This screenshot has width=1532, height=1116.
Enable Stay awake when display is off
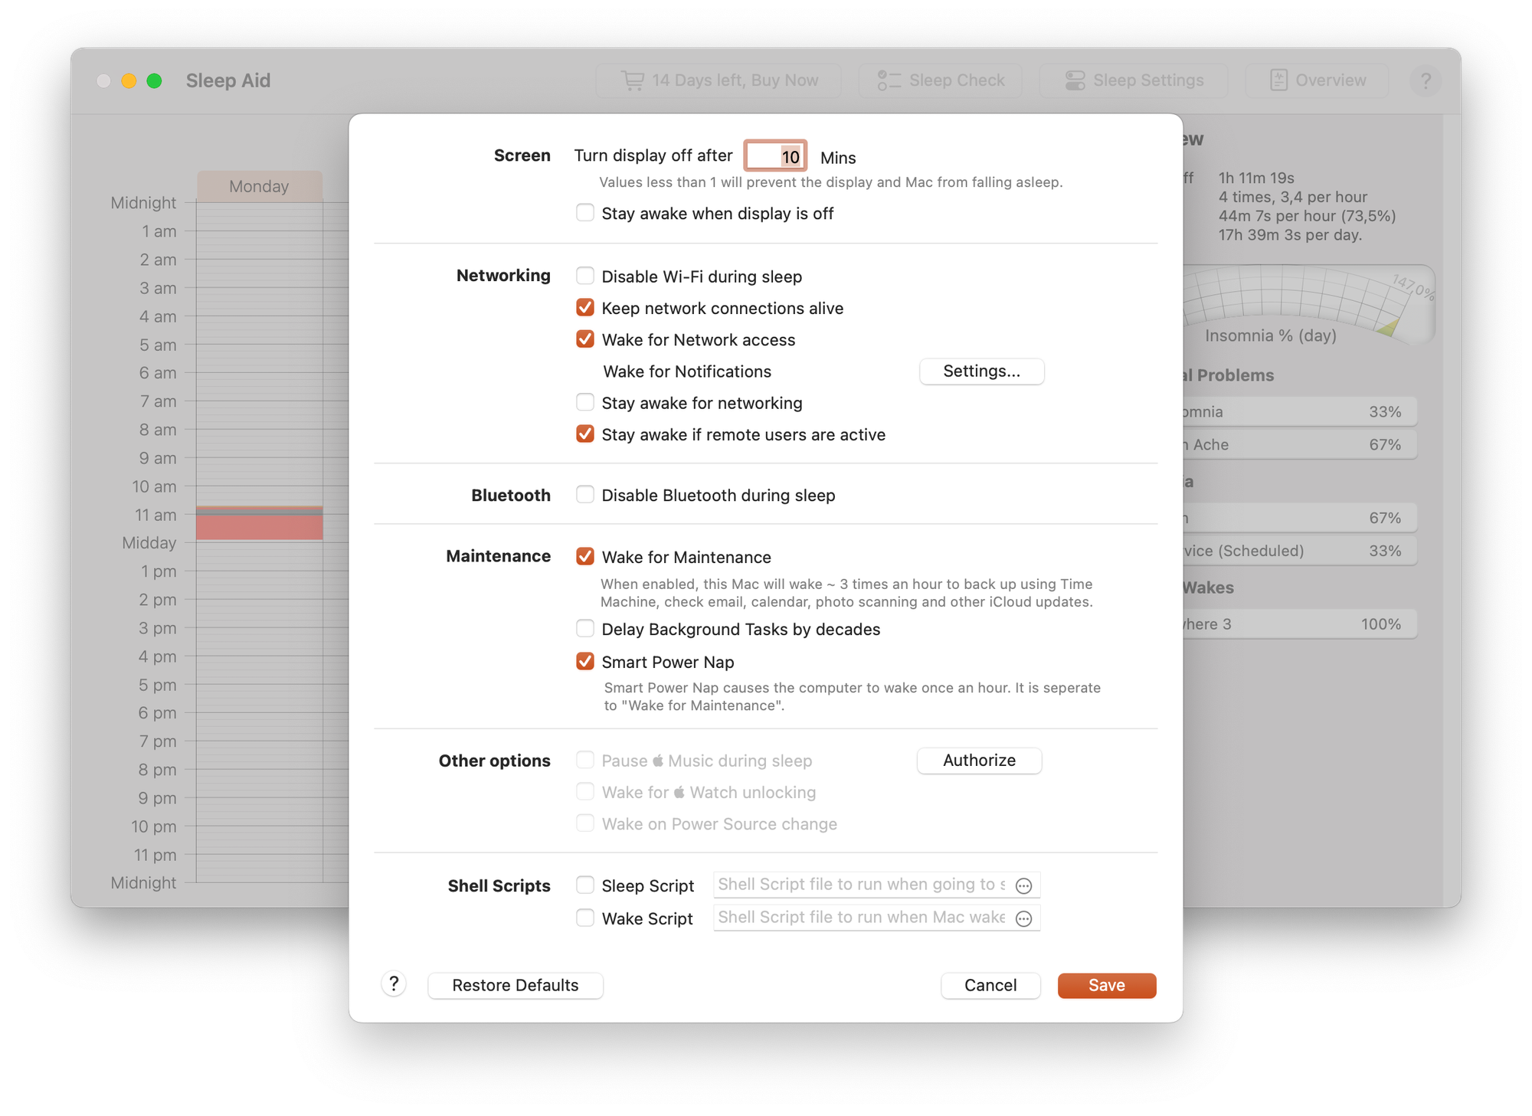585,213
